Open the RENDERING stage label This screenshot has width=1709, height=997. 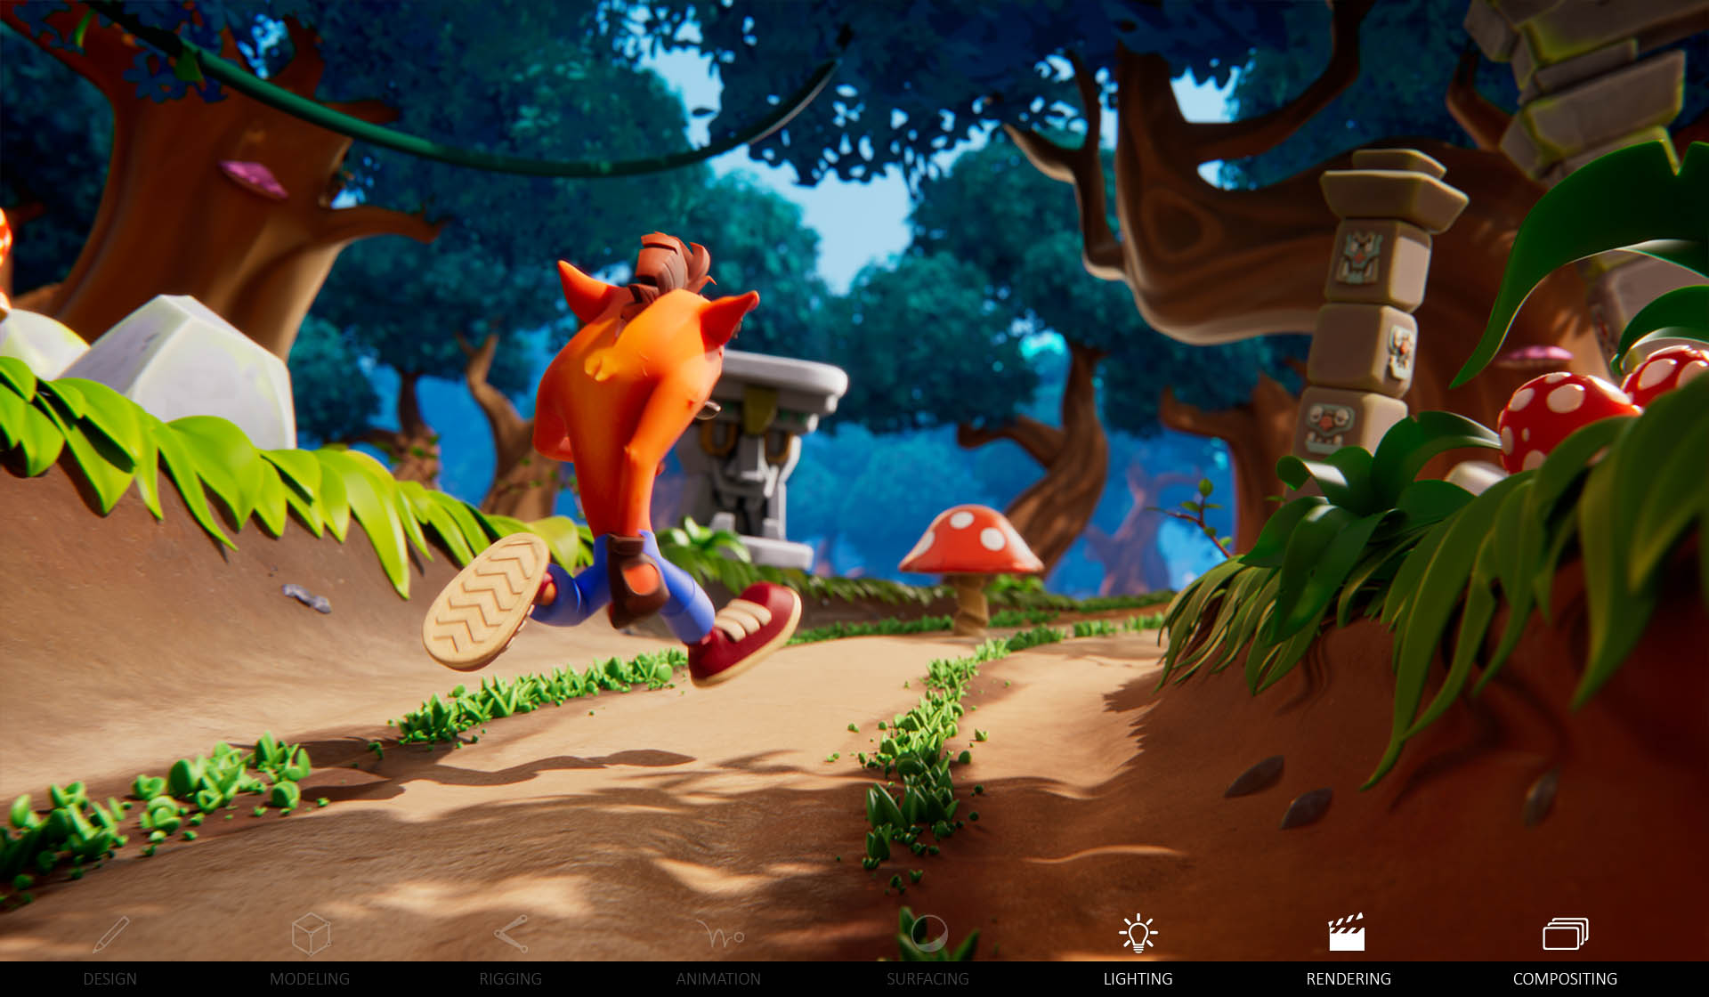click(x=1349, y=978)
